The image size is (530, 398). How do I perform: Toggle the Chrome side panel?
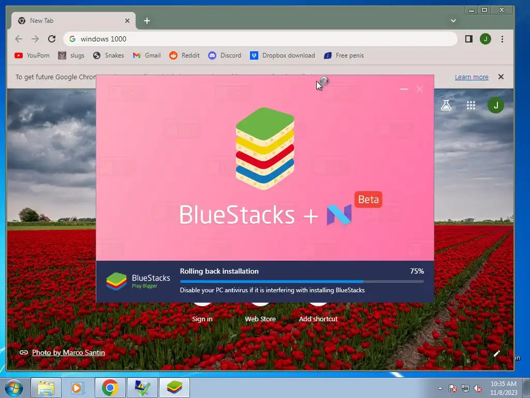(469, 39)
